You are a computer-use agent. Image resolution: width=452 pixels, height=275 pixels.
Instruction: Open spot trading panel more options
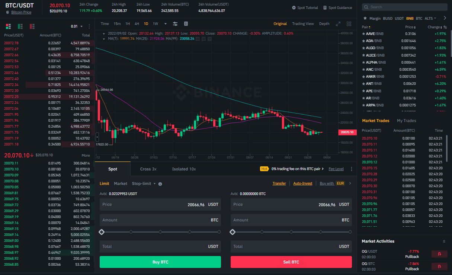pos(352,169)
